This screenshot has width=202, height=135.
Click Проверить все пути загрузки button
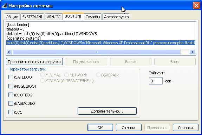click(34, 62)
